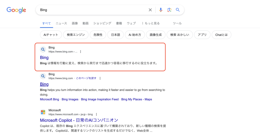Click the Google logo
This screenshot has width=260, height=136.
pos(16,10)
